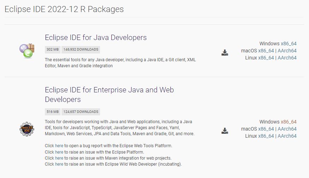
Task: Download Enterprise Java Linux x86_64 build
Action: point(266,136)
